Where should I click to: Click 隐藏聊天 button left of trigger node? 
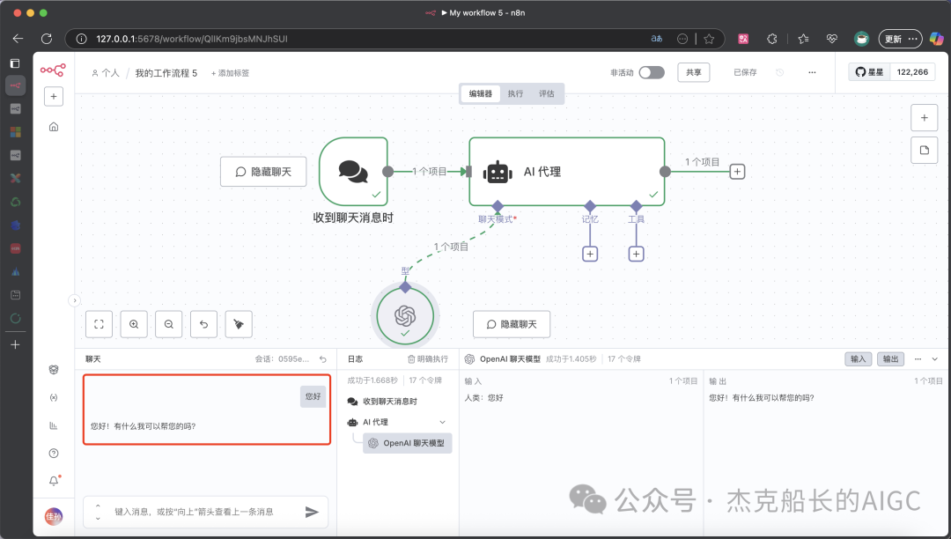(263, 172)
